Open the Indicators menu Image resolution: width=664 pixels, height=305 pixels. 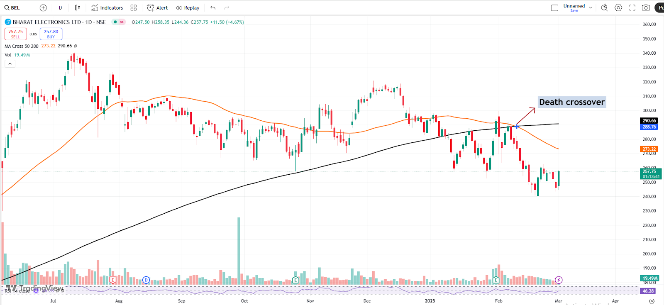tap(107, 7)
